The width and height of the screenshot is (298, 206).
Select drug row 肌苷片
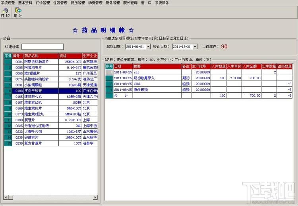(x=50, y=120)
